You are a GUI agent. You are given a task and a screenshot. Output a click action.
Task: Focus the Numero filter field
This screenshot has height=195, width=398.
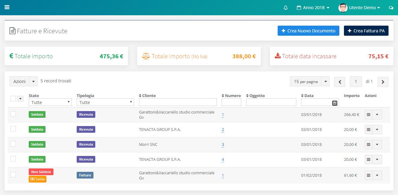[x=232, y=102]
